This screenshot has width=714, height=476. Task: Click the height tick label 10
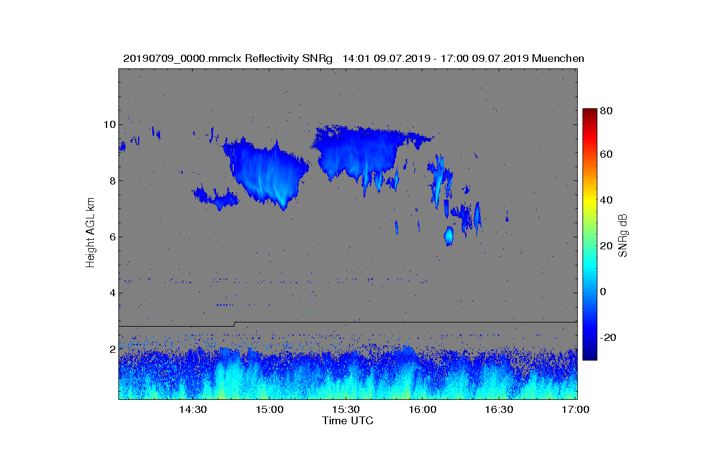(109, 124)
